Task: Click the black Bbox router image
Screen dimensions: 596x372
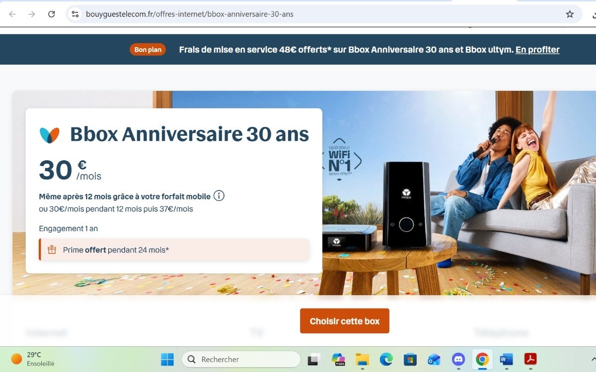Action: click(x=407, y=203)
